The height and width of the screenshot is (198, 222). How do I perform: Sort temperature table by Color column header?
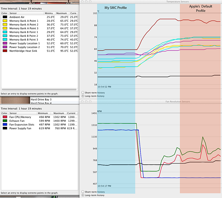tap(5, 13)
